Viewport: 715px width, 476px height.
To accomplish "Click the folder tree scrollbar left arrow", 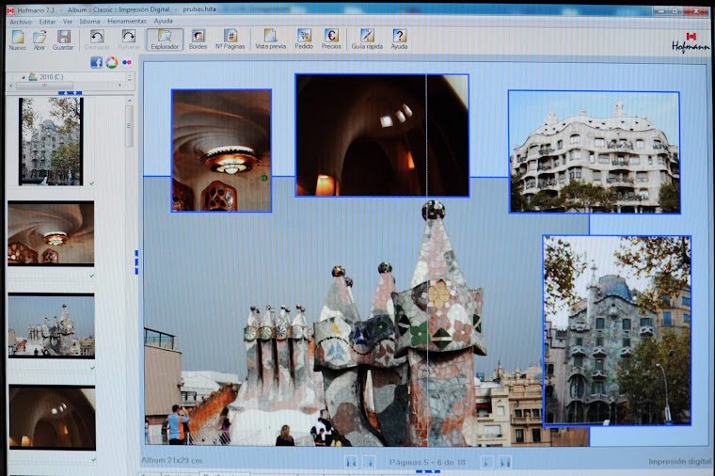I will [x=11, y=86].
